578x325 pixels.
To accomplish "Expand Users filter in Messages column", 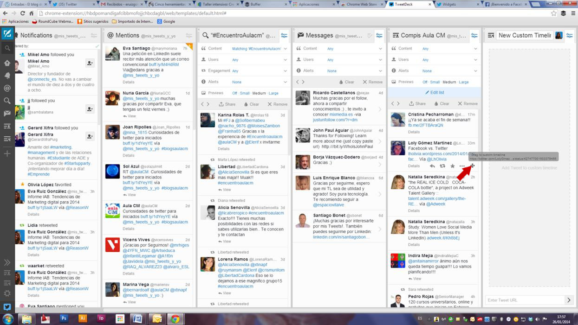I will tap(380, 60).
